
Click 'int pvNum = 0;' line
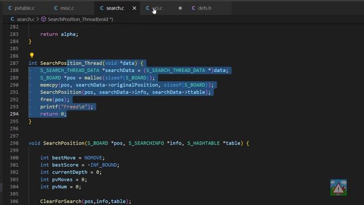61,187
